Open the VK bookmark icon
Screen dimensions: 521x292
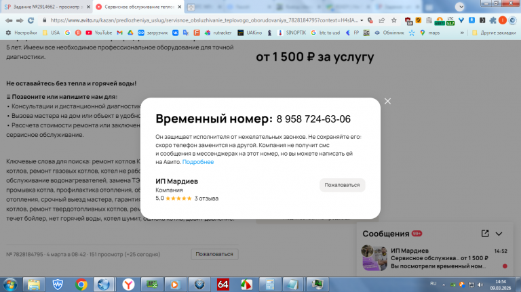(x=175, y=33)
